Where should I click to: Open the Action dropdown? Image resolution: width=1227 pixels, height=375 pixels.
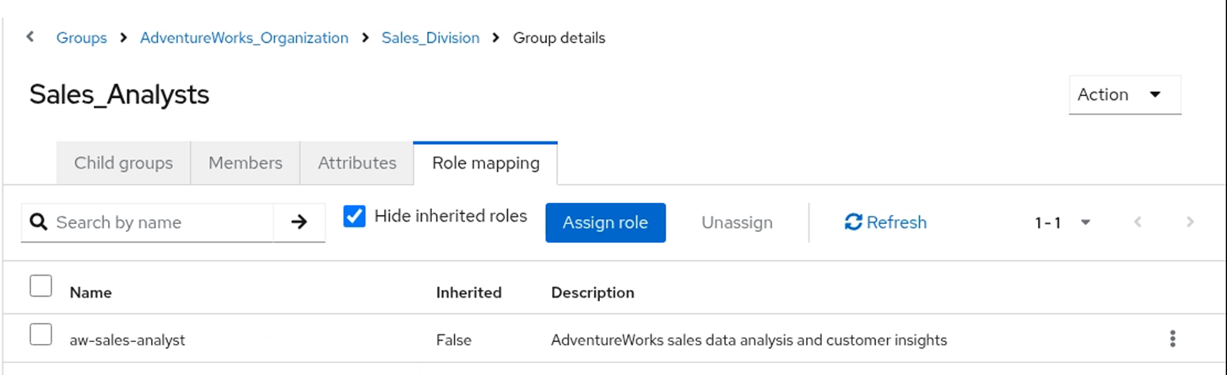click(1124, 95)
